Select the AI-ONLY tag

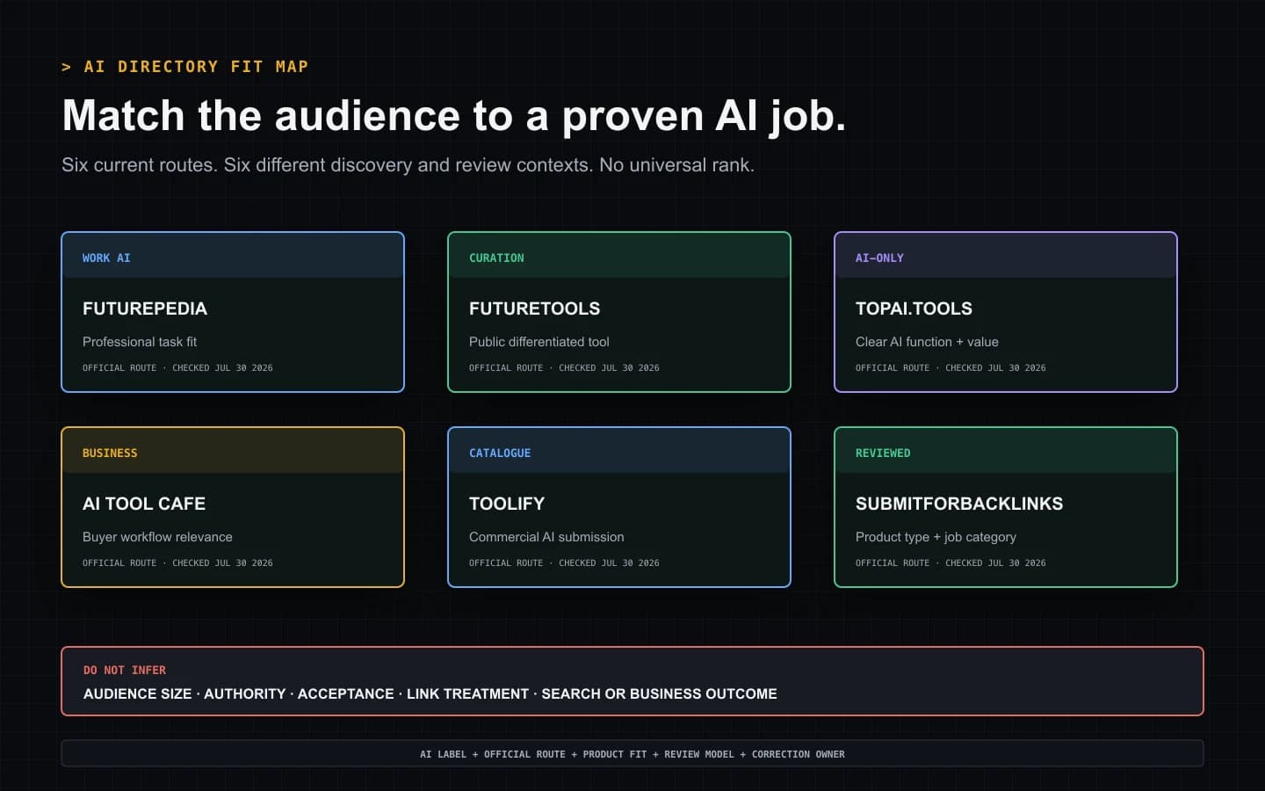[879, 258]
